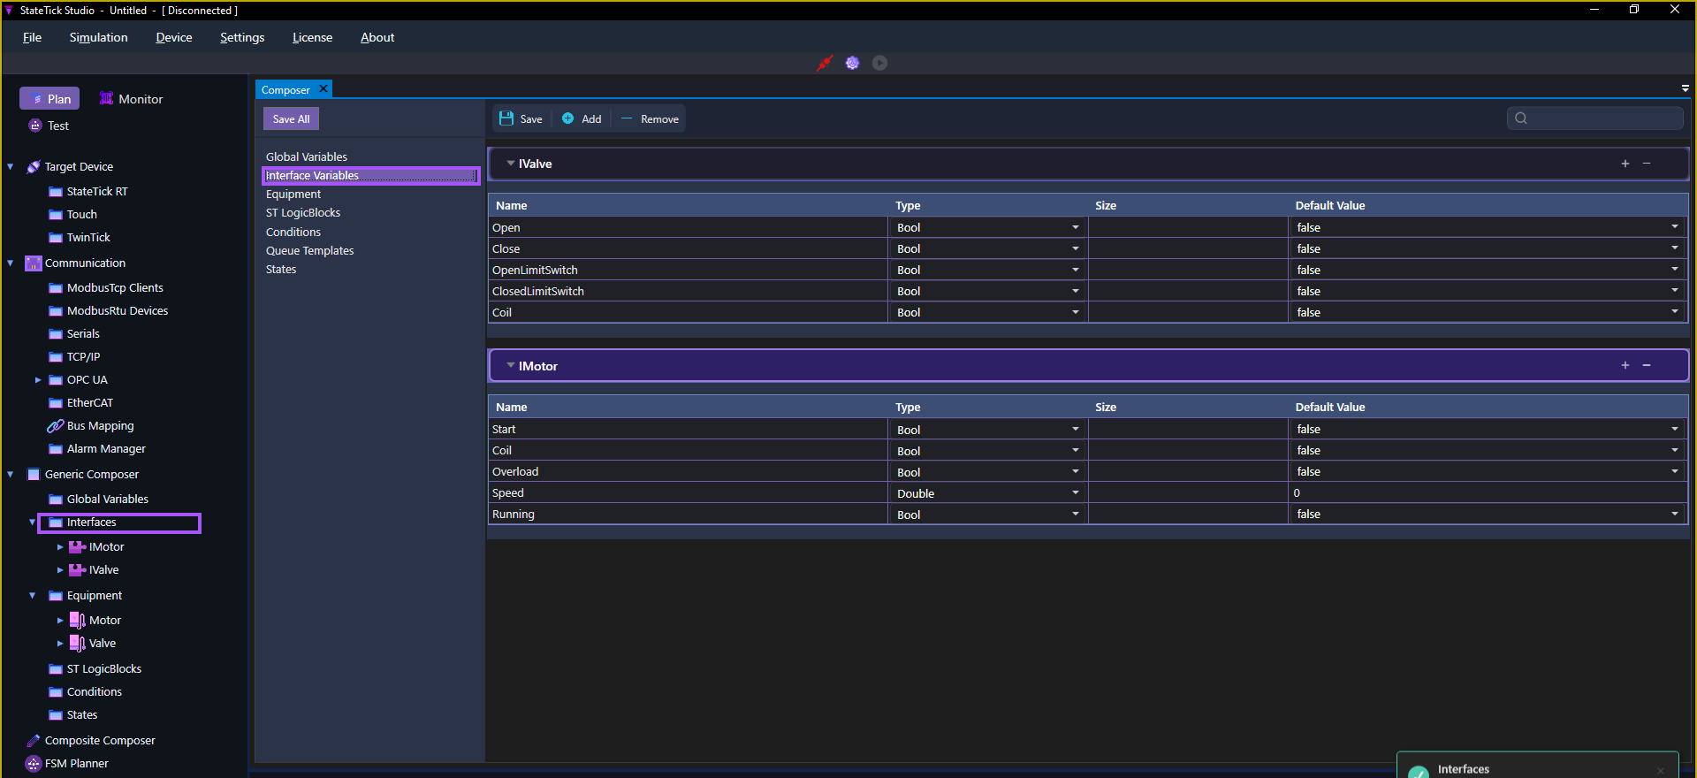Open the Settings menu
1697x778 pixels.
[242, 37]
